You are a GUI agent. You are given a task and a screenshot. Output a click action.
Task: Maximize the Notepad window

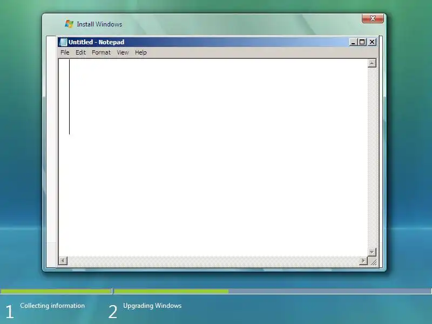coord(362,42)
